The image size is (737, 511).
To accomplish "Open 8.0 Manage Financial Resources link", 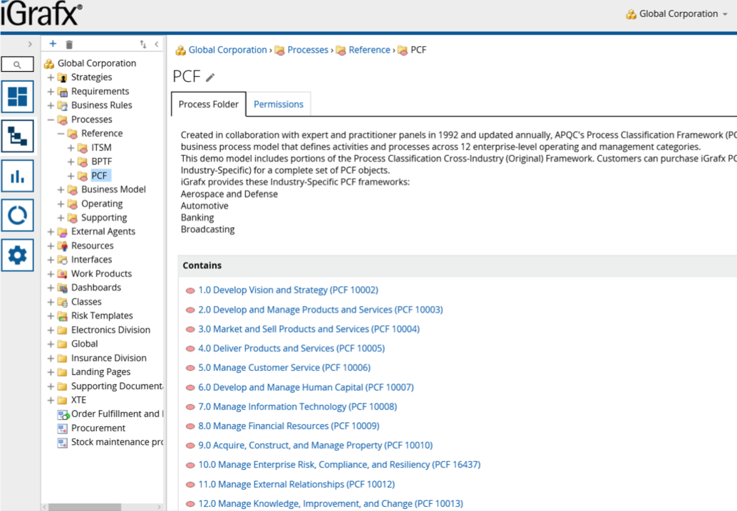I will point(289,426).
